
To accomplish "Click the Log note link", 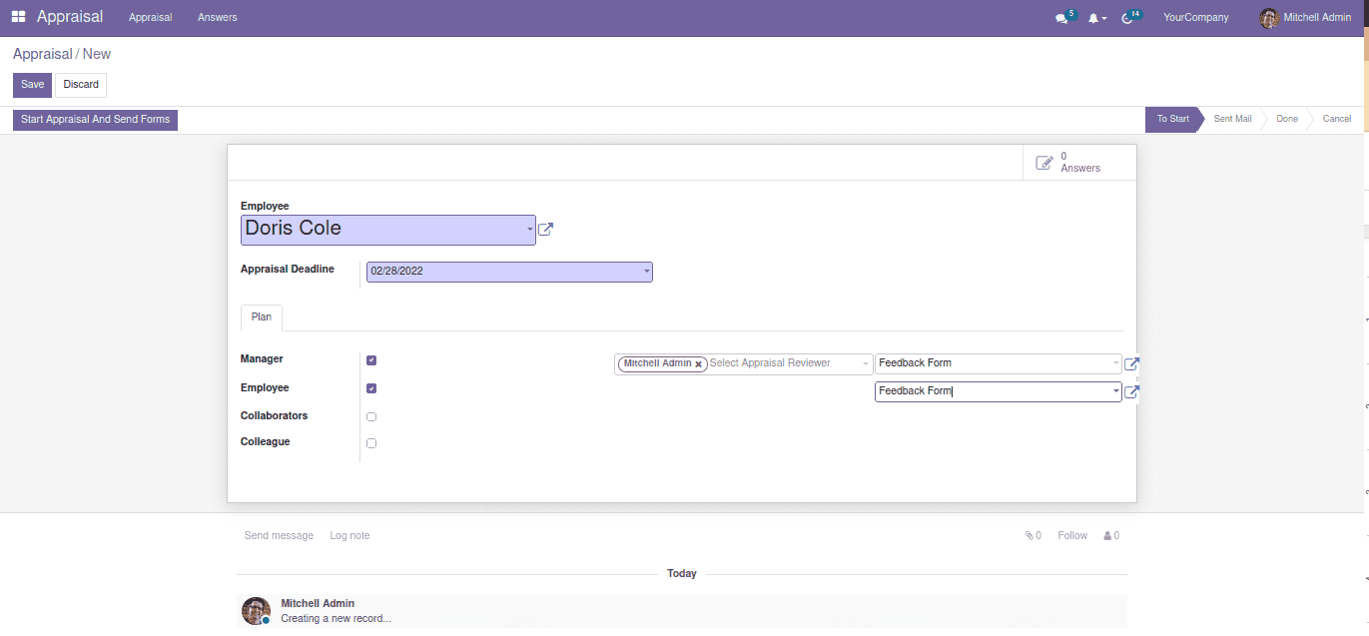I will (349, 536).
